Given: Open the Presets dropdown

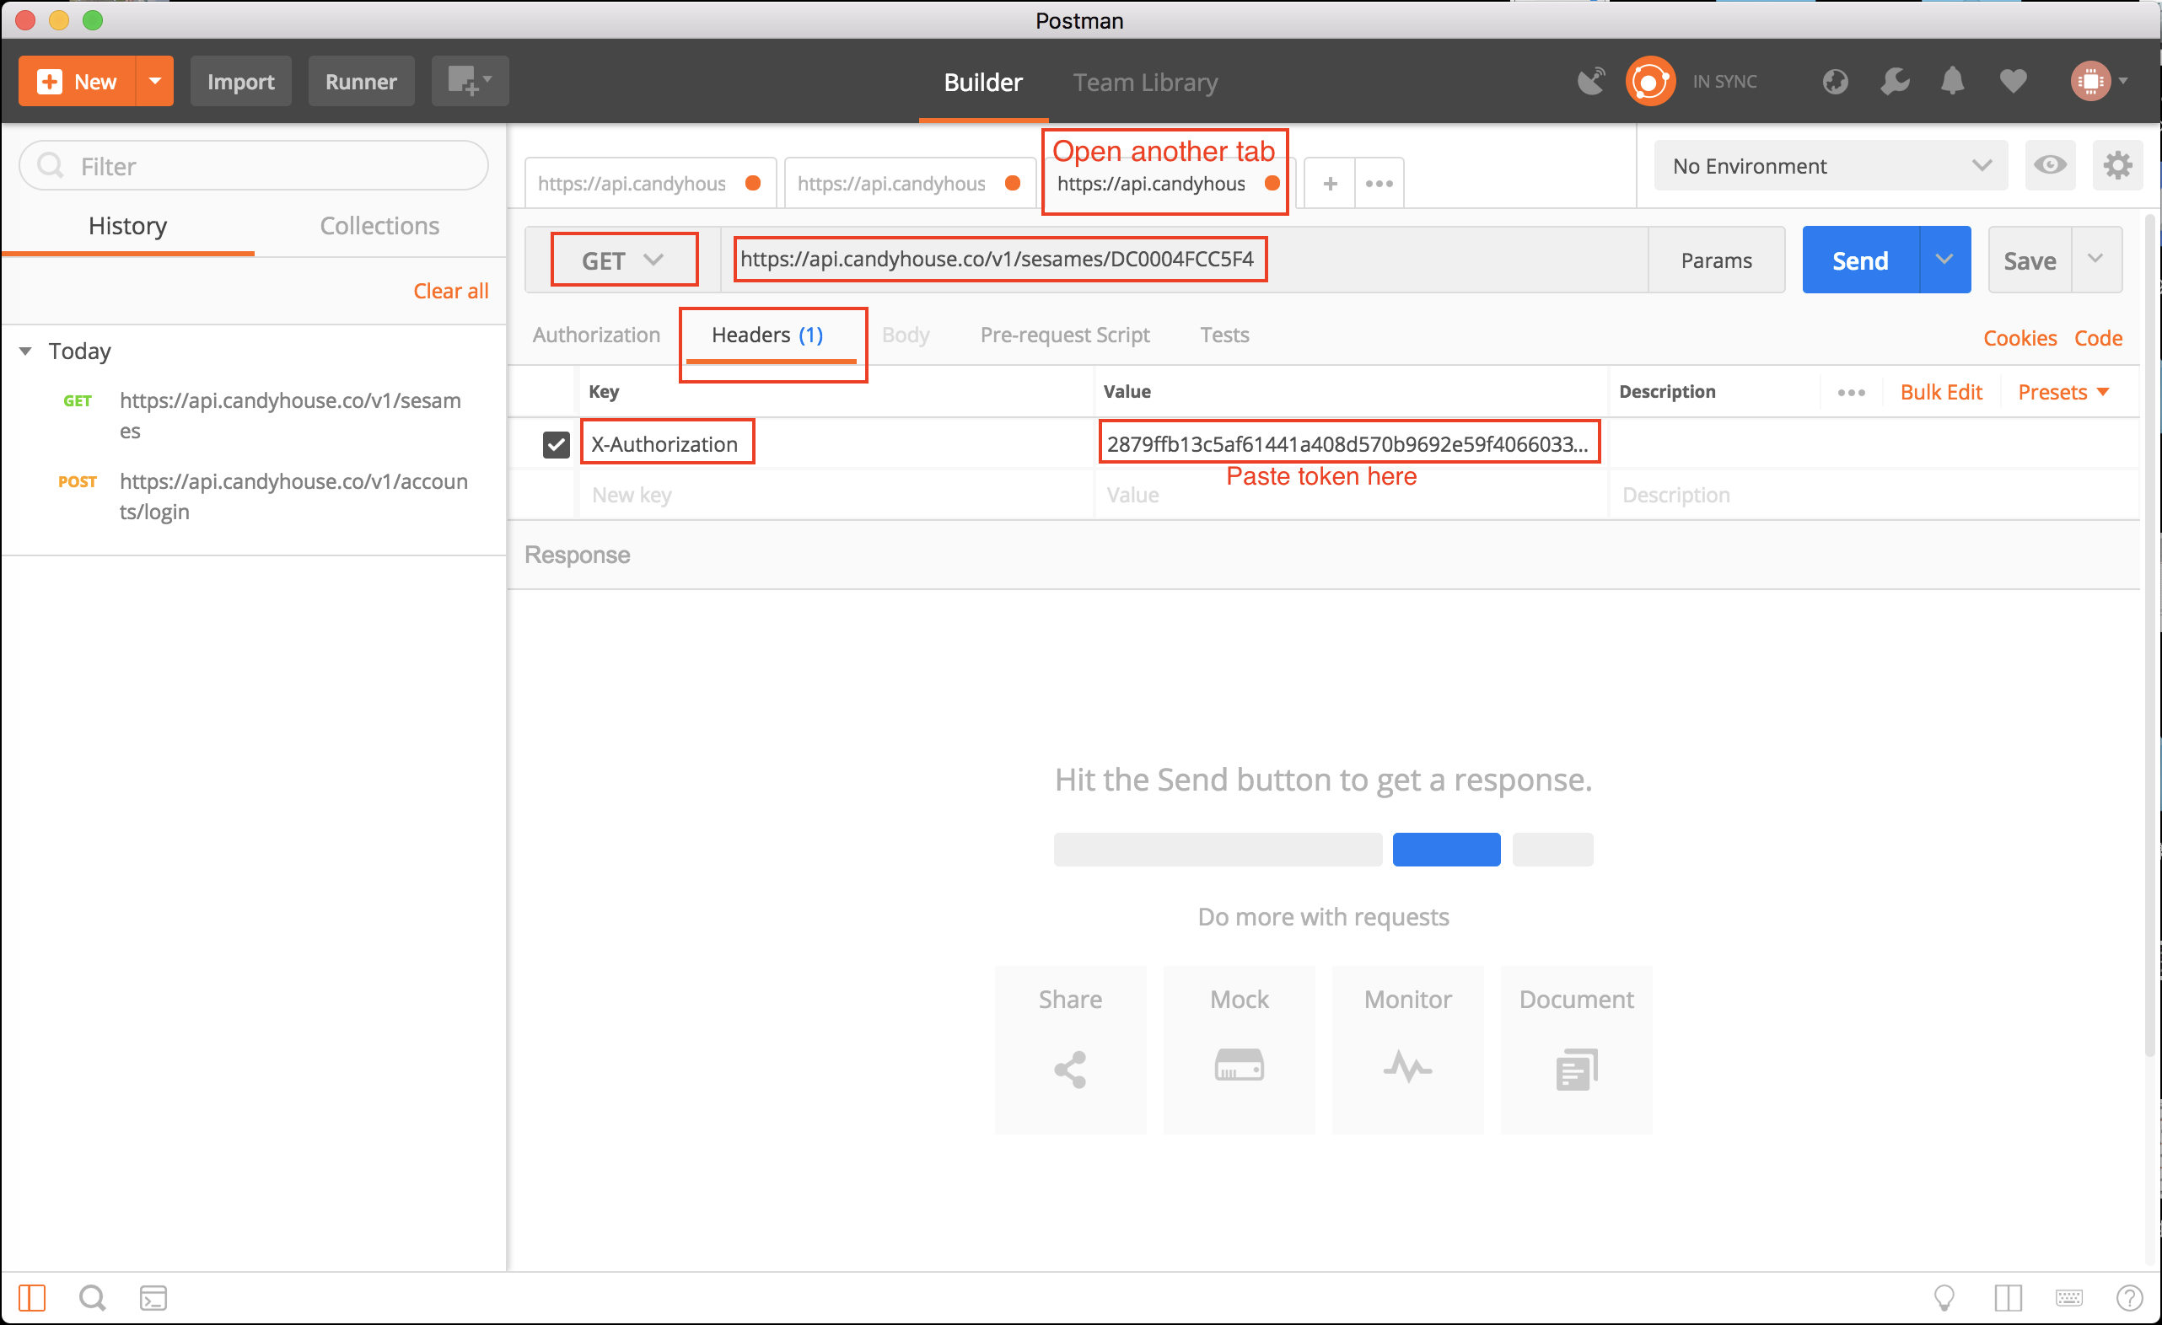Looking at the screenshot, I should pyautogui.click(x=2062, y=392).
